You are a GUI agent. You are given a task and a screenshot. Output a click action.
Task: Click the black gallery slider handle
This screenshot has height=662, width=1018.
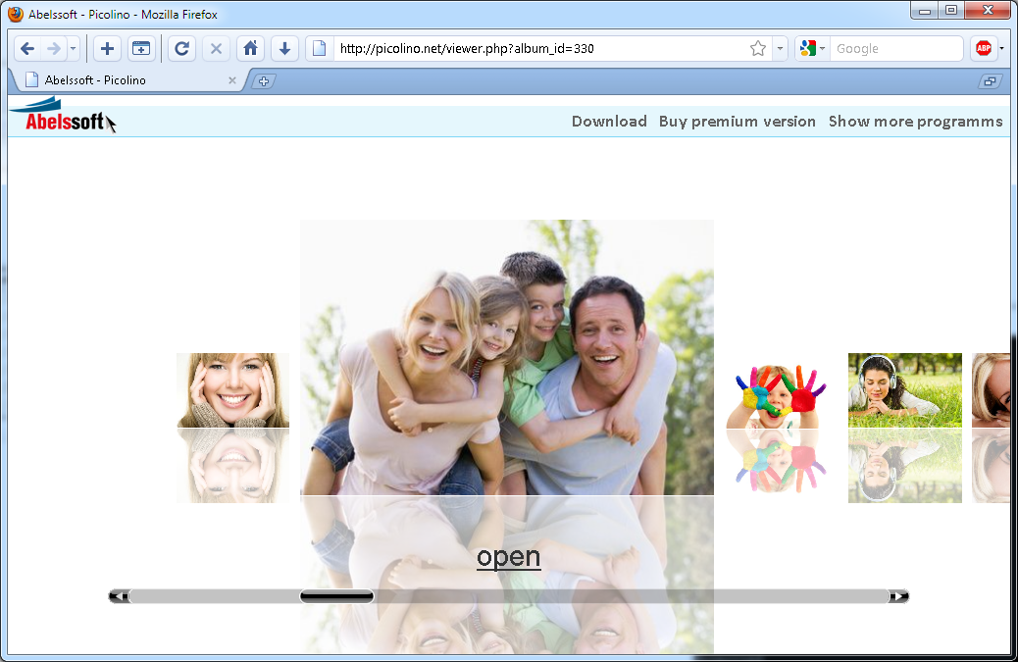click(x=336, y=596)
